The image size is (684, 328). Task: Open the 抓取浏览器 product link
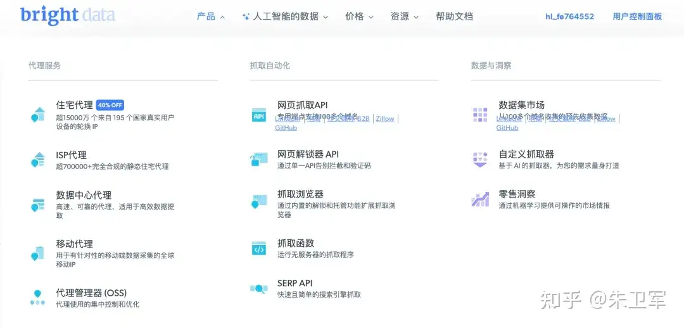pos(301,194)
